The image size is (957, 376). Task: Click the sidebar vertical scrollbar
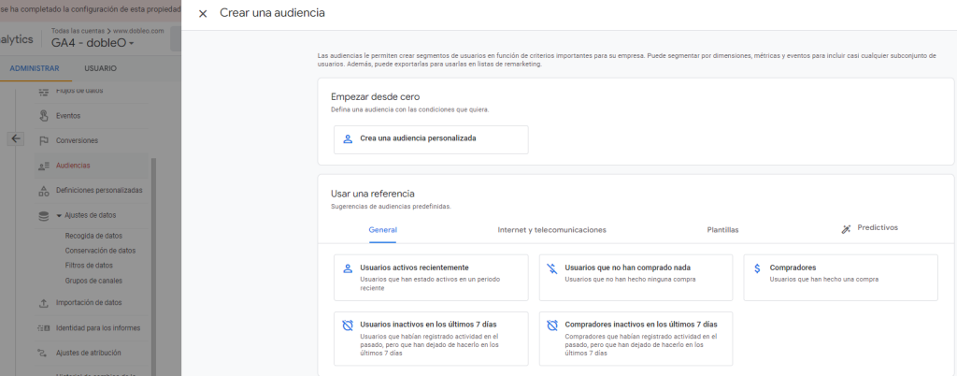153,262
